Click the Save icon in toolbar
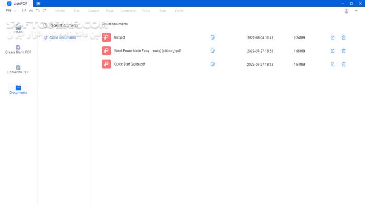The image size is (365, 205). (x=24, y=11)
